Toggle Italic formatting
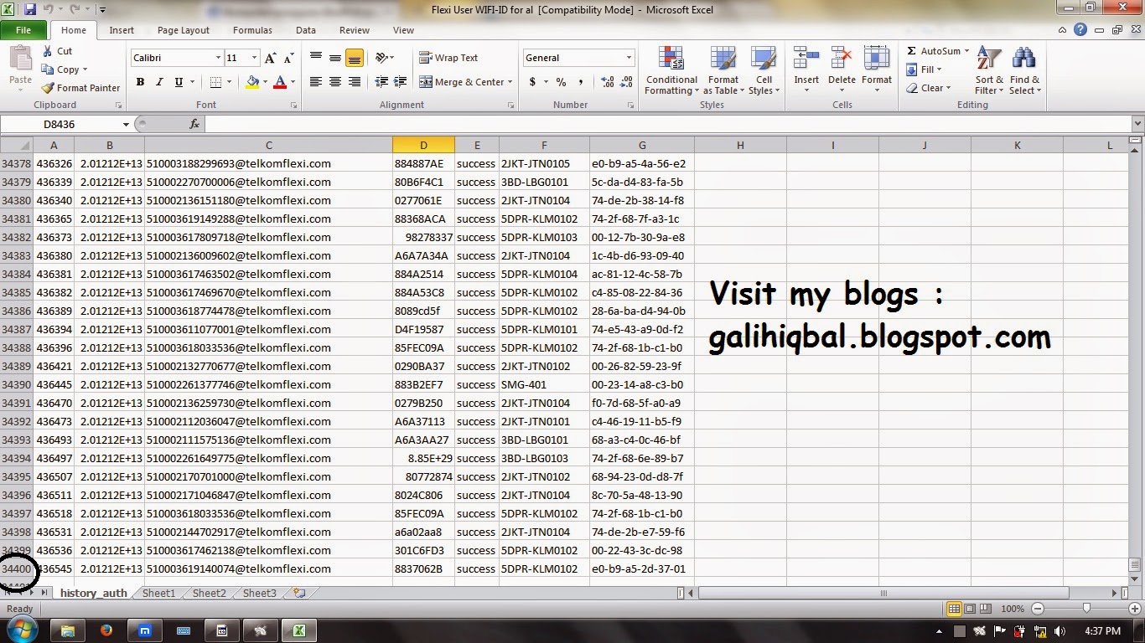The height and width of the screenshot is (643, 1145). 159,82
